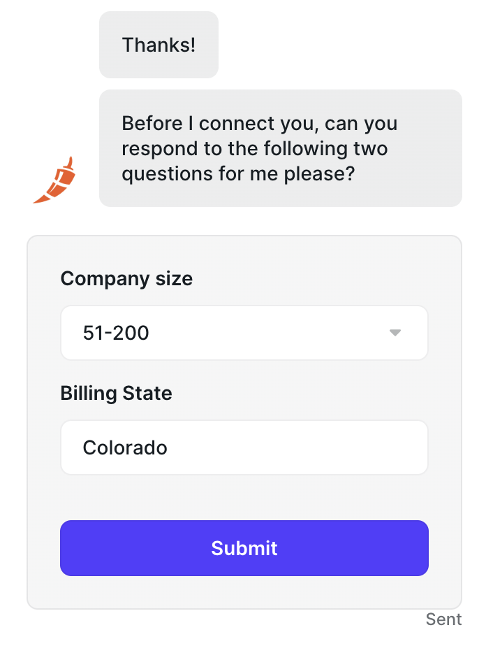Image resolution: width=493 pixels, height=667 pixels.
Task: Select the 51-200 value in Company size
Action: 116,333
